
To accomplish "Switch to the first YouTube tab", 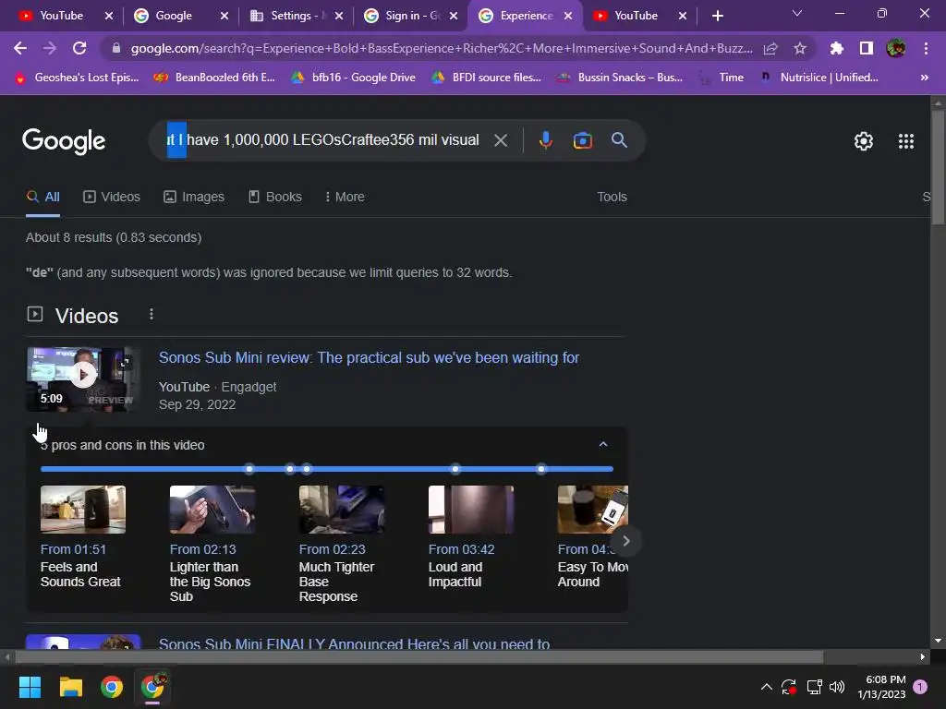I will (x=60, y=16).
